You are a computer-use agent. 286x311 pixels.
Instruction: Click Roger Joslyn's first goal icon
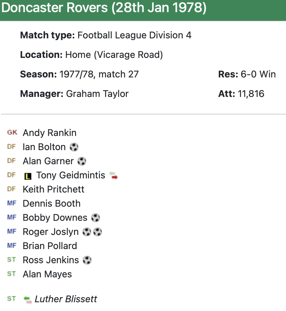(x=87, y=232)
